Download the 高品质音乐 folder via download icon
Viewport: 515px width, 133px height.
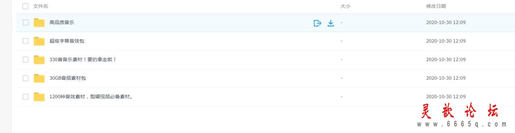[x=331, y=23]
